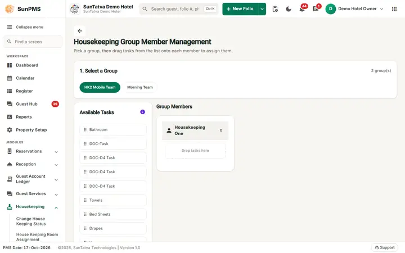Open Guest Hub with 39 badge
This screenshot has height=253, width=405.
[x=33, y=104]
